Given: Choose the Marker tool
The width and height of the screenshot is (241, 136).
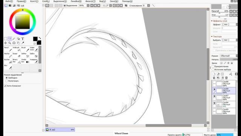Looking at the screenshot, I should click(x=8, y=55).
